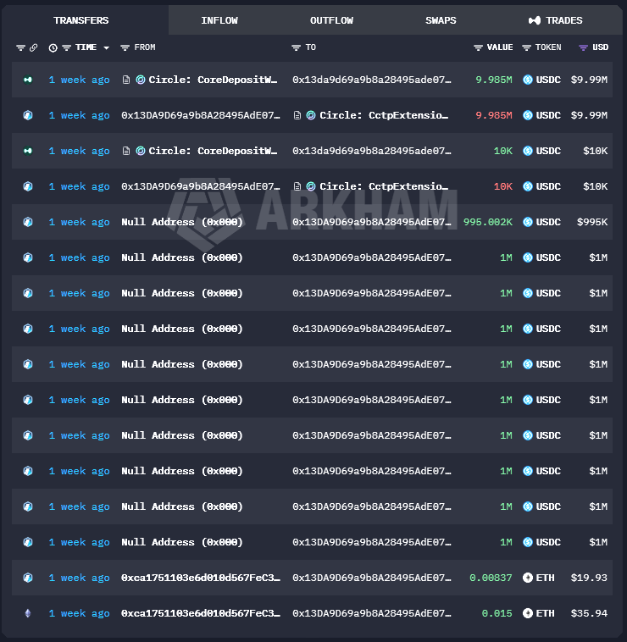Click the $35.94 USD amount
This screenshot has height=642, width=627.
click(x=589, y=613)
